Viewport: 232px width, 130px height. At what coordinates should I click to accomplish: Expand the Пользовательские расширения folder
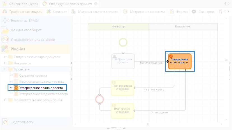pos(5,100)
